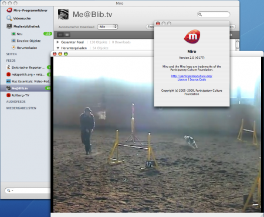Open the Rollberg-TV feed icon
Screen dimensions: 264x217
(x=8, y=95)
